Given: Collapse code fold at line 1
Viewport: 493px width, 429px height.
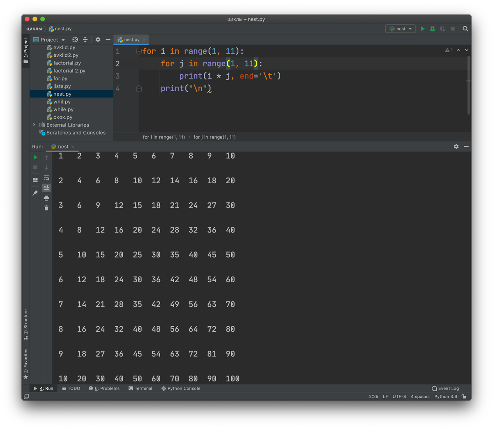Looking at the screenshot, I should (x=139, y=51).
